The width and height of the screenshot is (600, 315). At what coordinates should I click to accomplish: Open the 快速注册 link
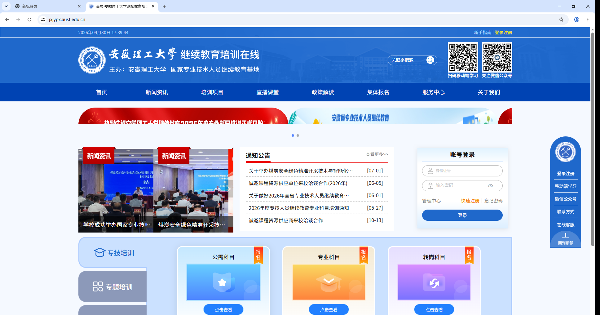tap(470, 201)
